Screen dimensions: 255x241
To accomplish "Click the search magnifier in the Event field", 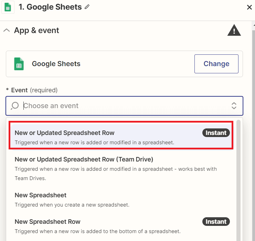I will pos(15,106).
